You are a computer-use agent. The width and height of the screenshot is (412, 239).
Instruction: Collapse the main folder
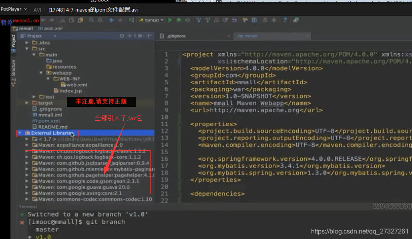(34, 55)
